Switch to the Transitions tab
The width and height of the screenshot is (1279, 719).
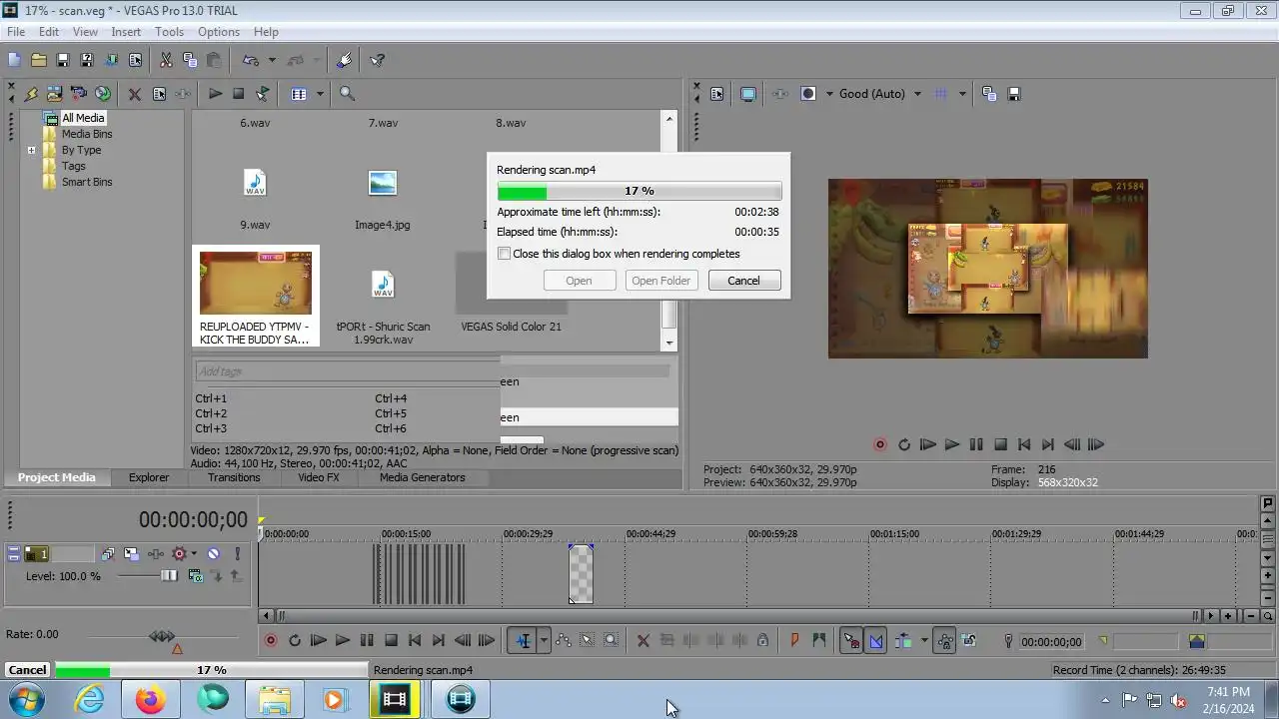tap(234, 477)
